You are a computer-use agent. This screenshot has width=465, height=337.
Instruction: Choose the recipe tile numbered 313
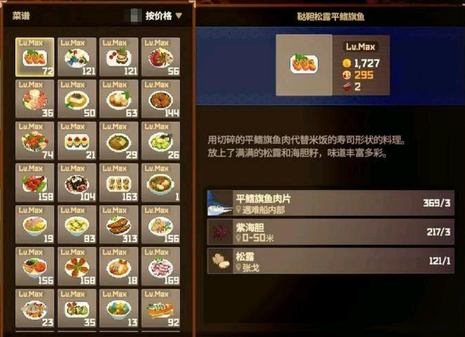(x=119, y=224)
